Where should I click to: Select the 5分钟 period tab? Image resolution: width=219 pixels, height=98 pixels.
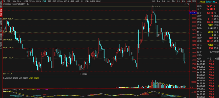point(19,1)
